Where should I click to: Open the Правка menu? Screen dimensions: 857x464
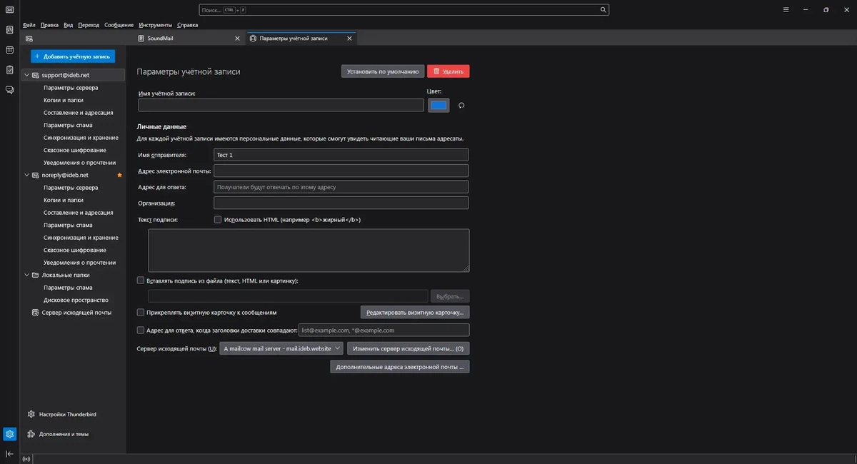pyautogui.click(x=49, y=24)
